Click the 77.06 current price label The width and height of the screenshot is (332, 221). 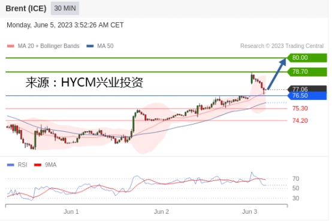(x=307, y=89)
